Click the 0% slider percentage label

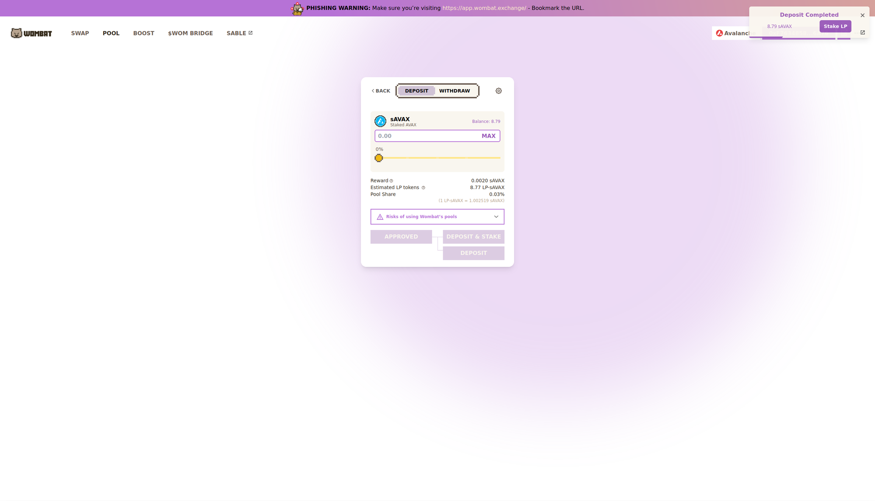tap(379, 149)
